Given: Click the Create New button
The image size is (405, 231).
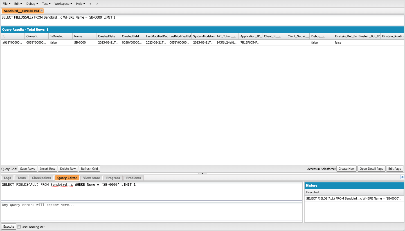Looking at the screenshot, I should pos(346,169).
